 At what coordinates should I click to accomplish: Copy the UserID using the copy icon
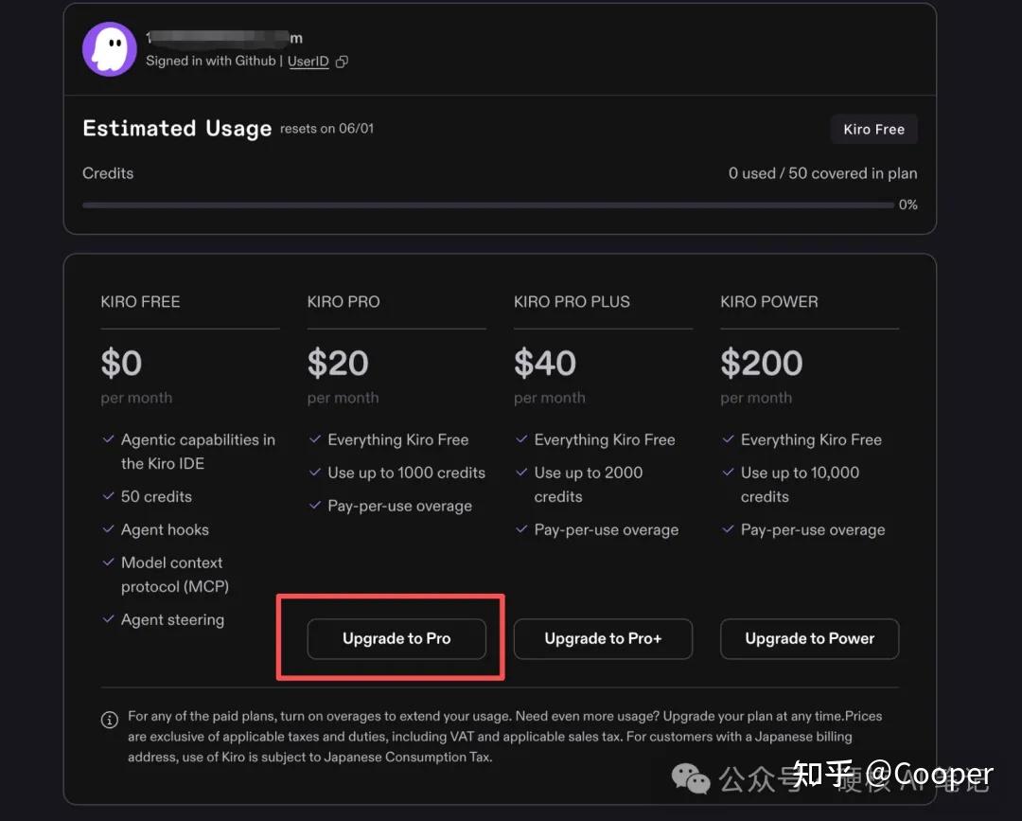[x=342, y=62]
